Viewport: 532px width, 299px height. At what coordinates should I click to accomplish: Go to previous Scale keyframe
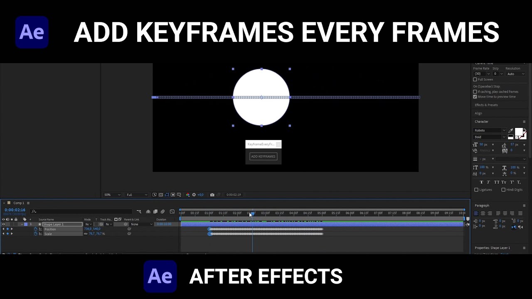pos(3,234)
